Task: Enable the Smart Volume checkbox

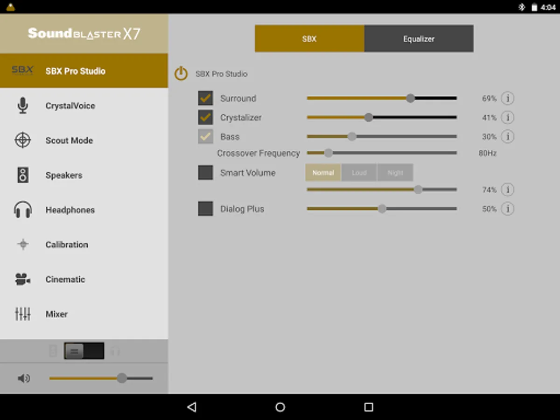Action: (205, 173)
